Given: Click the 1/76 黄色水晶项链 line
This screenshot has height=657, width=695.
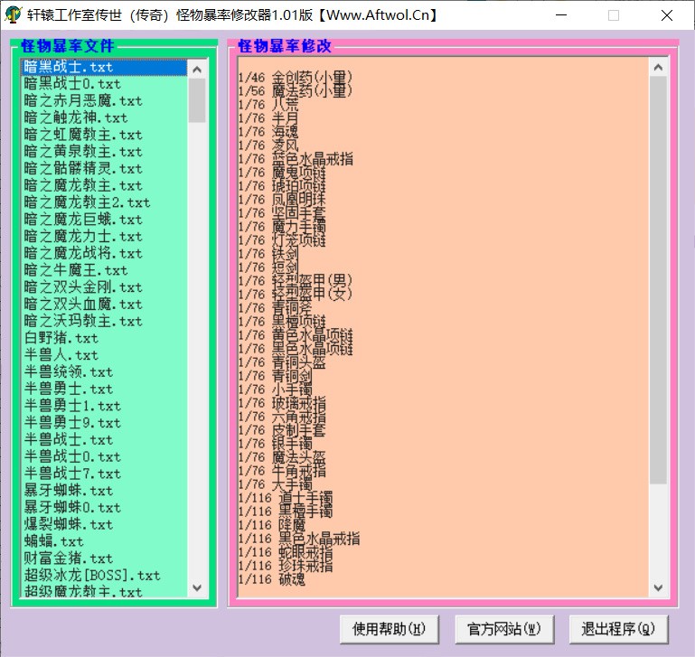Looking at the screenshot, I should pos(296,335).
